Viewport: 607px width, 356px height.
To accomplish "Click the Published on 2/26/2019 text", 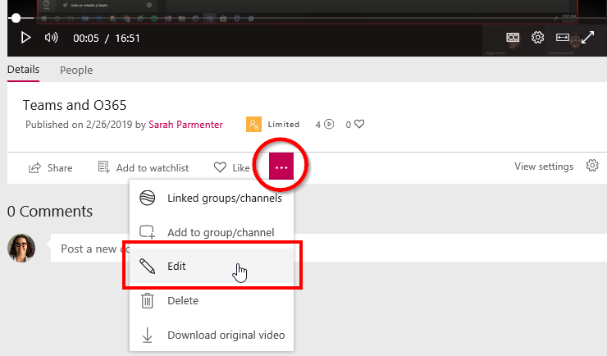I will (x=79, y=125).
